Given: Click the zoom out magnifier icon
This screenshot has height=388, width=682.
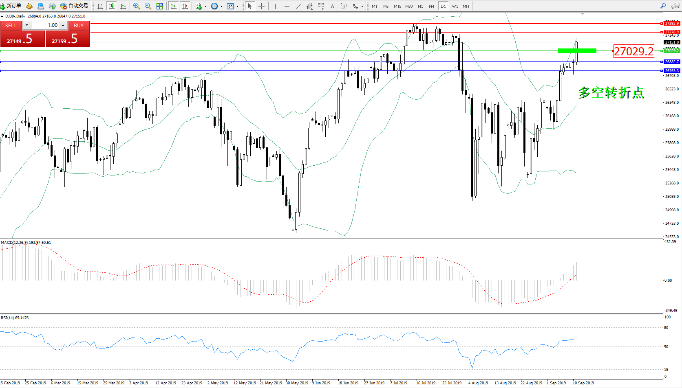Looking at the screenshot, I should 148,6.
